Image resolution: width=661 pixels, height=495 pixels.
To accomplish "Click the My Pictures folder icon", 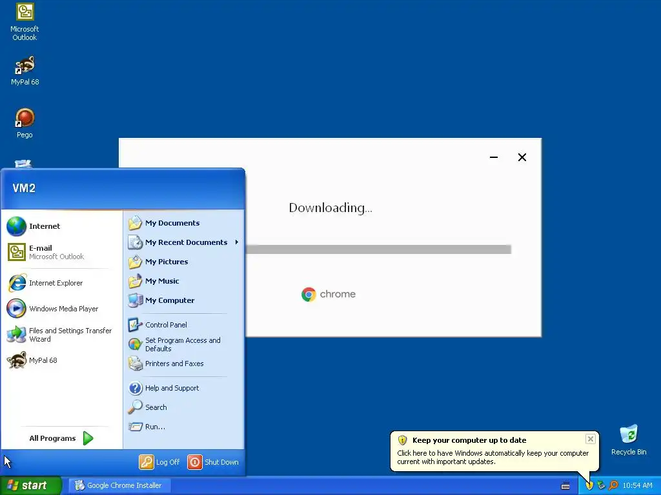I will pyautogui.click(x=136, y=262).
